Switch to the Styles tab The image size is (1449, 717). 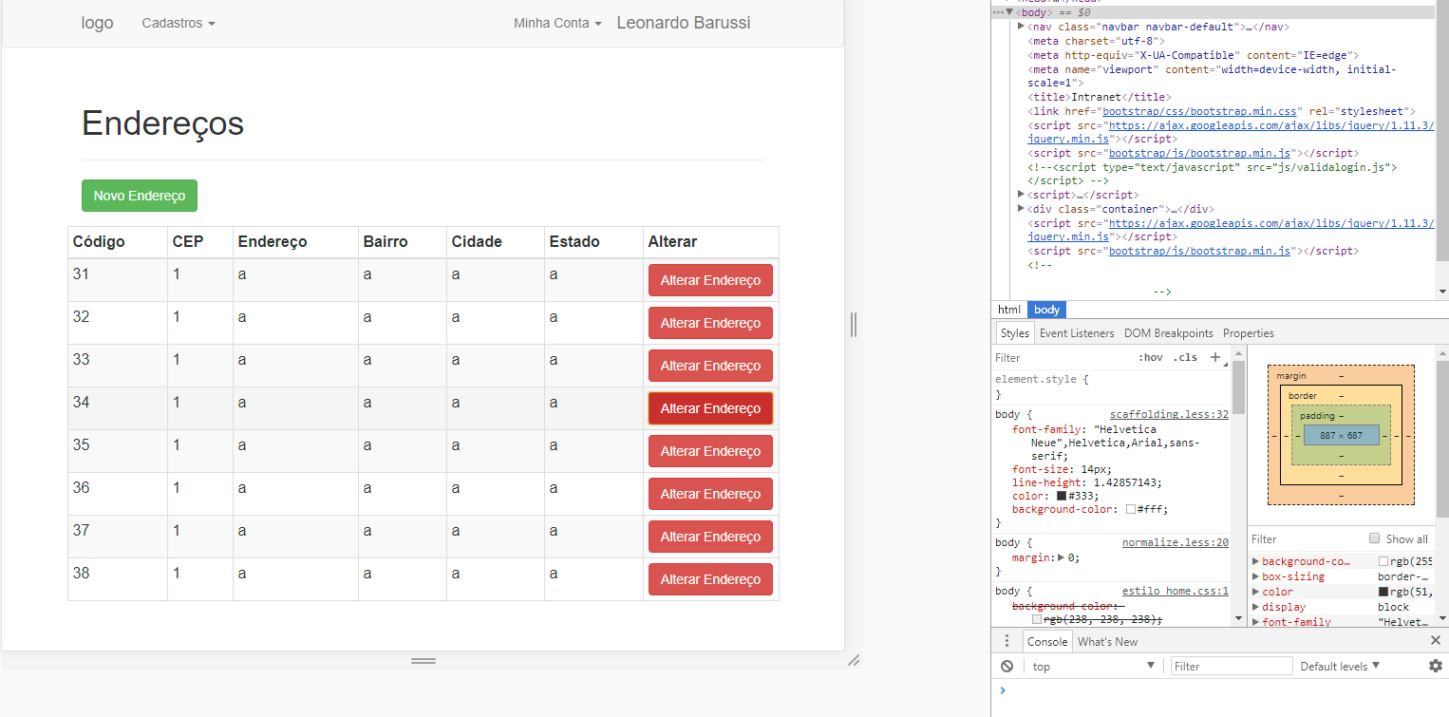[1014, 333]
